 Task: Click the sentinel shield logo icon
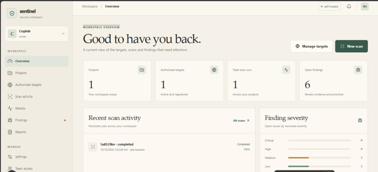pos(12,13)
